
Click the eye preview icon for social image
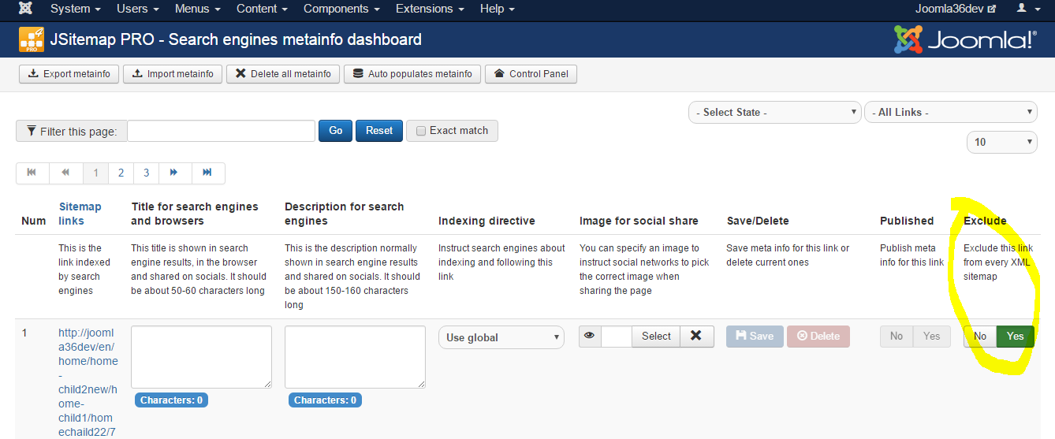[x=590, y=337]
